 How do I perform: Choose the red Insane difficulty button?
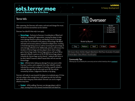pos(112,46)
